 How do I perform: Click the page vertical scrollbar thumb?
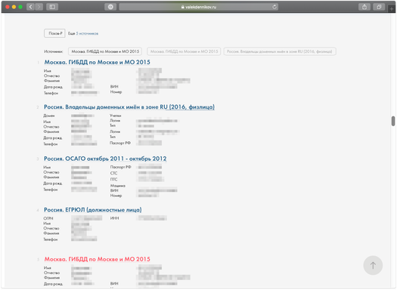393,121
